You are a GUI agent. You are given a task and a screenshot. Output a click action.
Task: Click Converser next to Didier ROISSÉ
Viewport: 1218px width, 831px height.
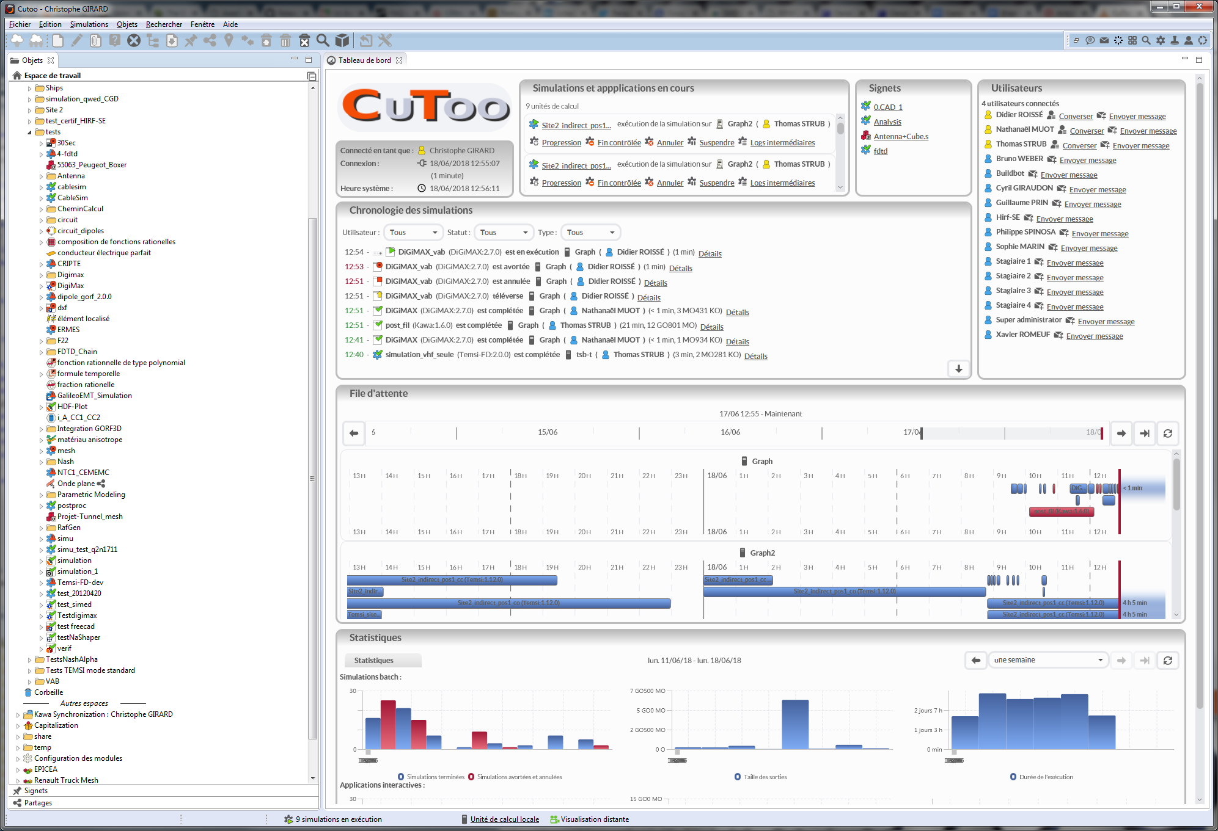click(x=1076, y=116)
